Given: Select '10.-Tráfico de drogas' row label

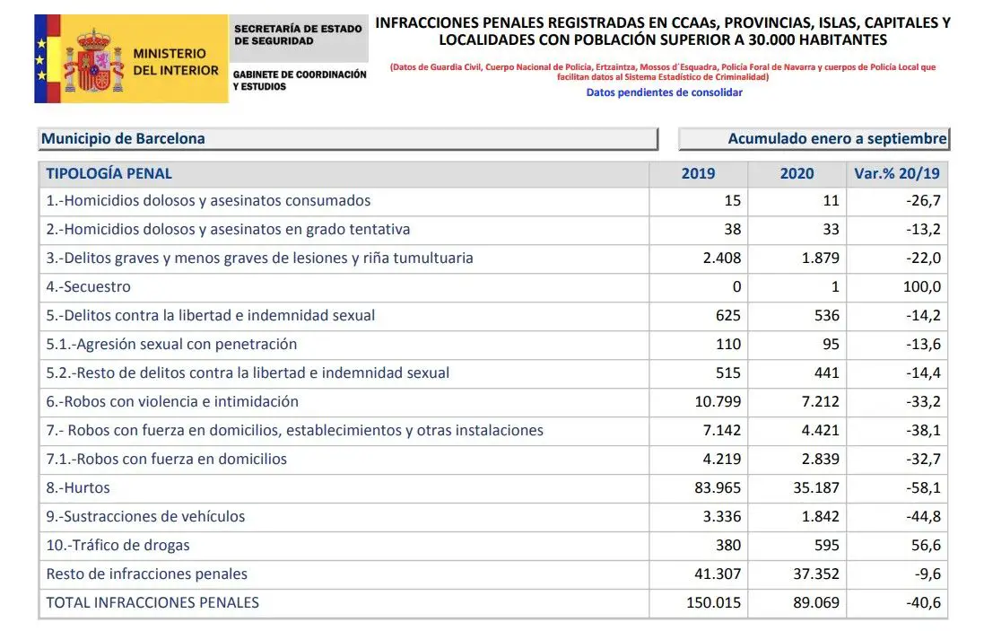Looking at the screenshot, I should (118, 546).
